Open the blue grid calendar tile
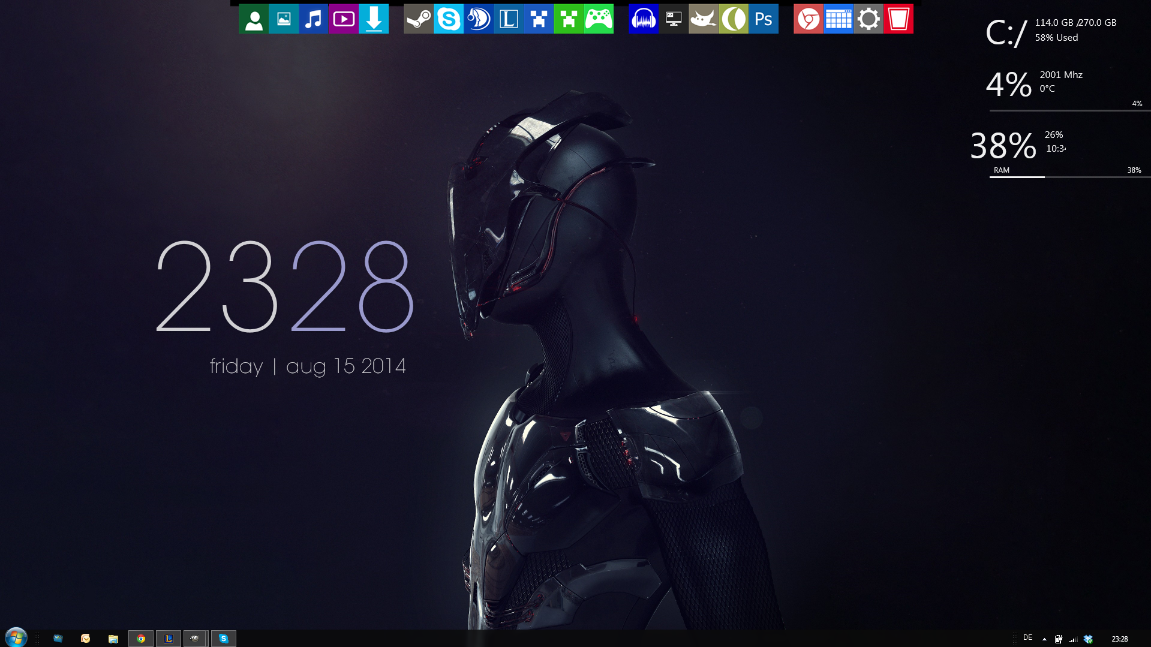The height and width of the screenshot is (647, 1151). coord(839,19)
